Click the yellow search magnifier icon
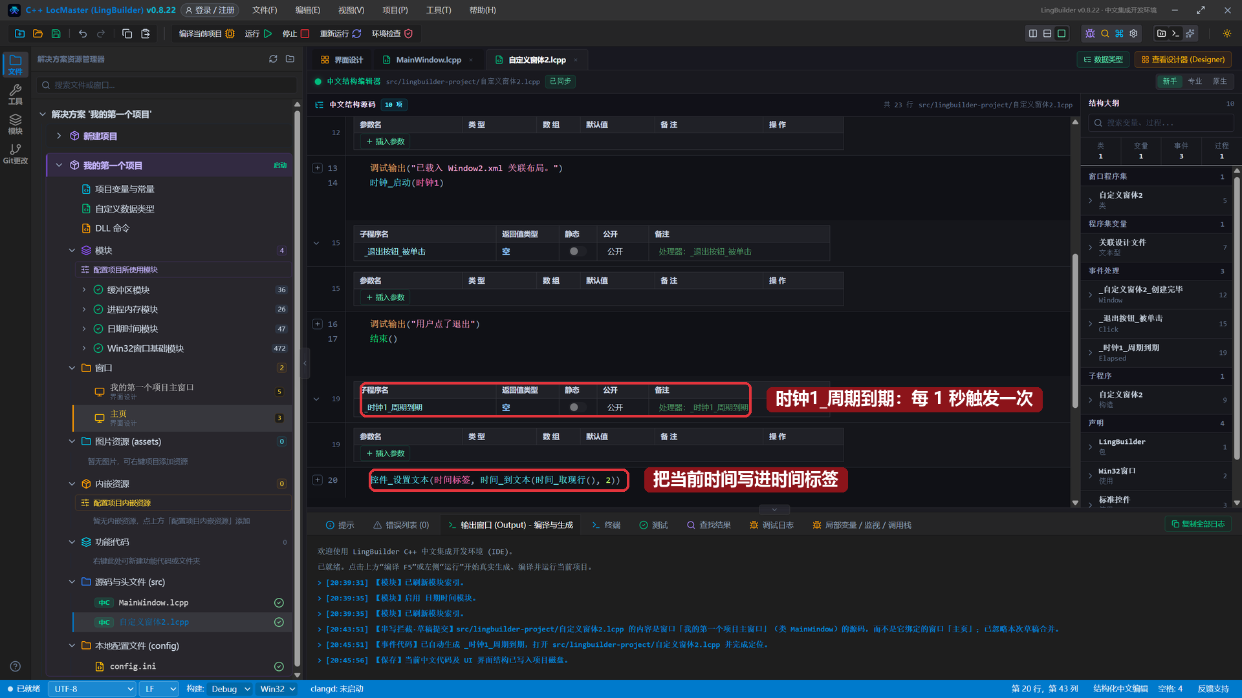This screenshot has width=1242, height=698. point(1105,34)
